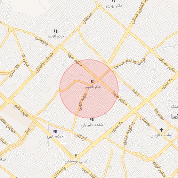Click the ارشاد street label
This screenshot has width=178, height=178.
coord(135,92)
